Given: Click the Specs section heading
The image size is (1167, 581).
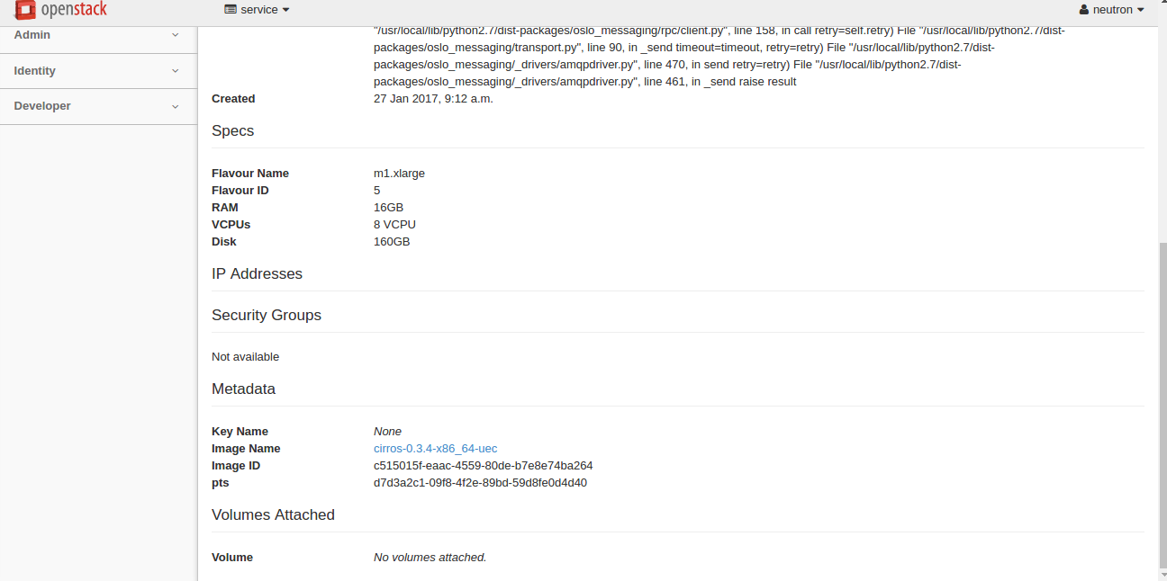Looking at the screenshot, I should pyautogui.click(x=232, y=131).
